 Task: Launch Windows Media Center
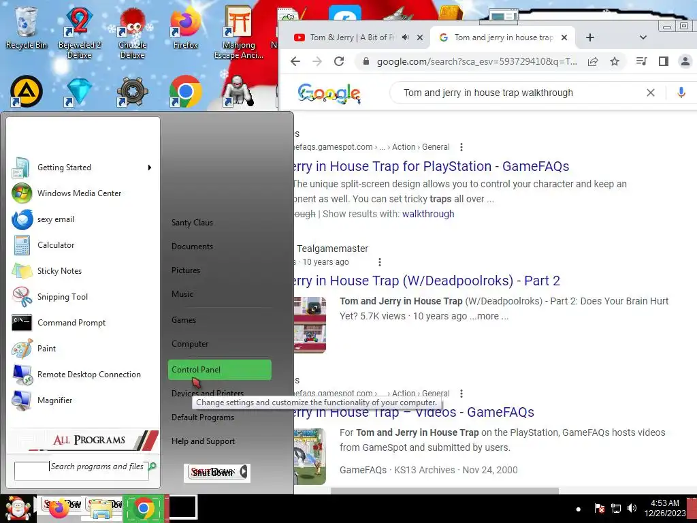tap(82, 193)
